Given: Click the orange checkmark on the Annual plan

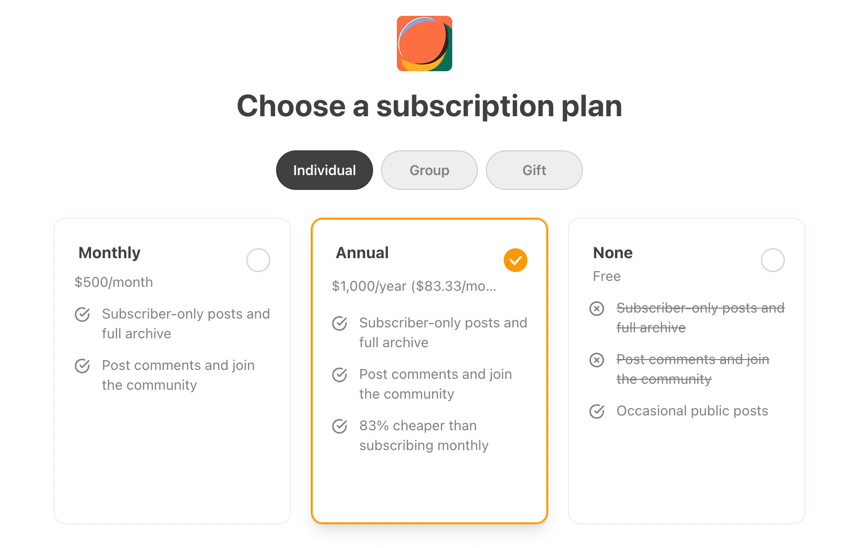Looking at the screenshot, I should point(516,259).
